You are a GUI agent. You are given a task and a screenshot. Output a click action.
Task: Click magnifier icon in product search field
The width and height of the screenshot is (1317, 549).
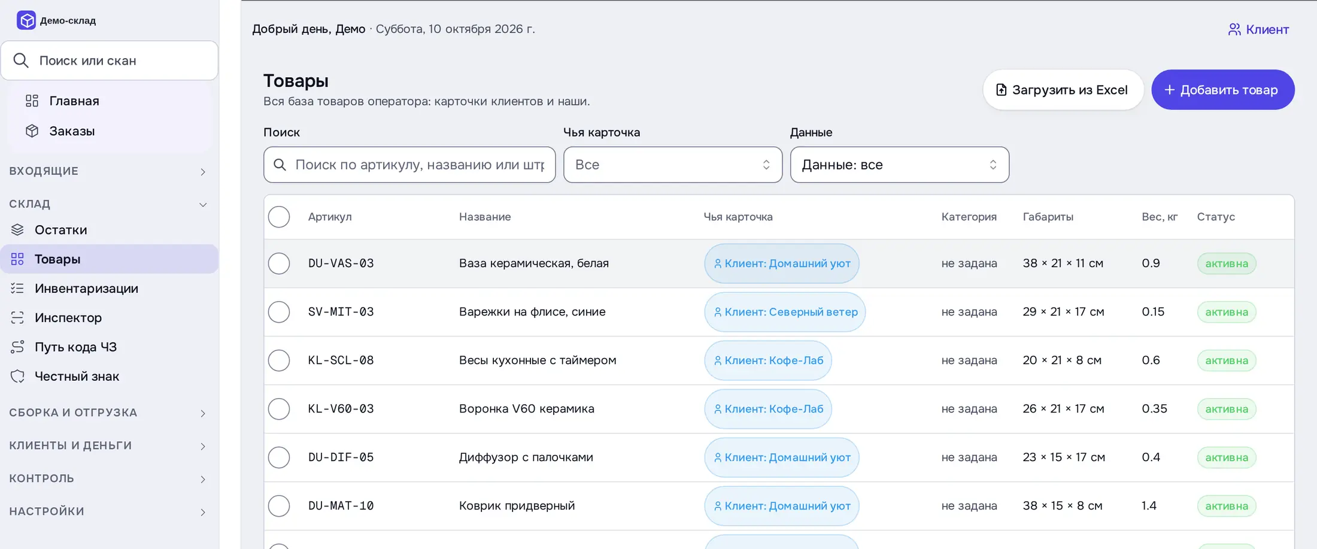click(x=280, y=164)
